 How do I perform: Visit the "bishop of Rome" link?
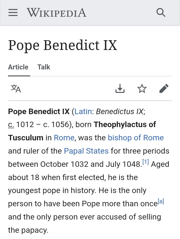click(x=136, y=138)
